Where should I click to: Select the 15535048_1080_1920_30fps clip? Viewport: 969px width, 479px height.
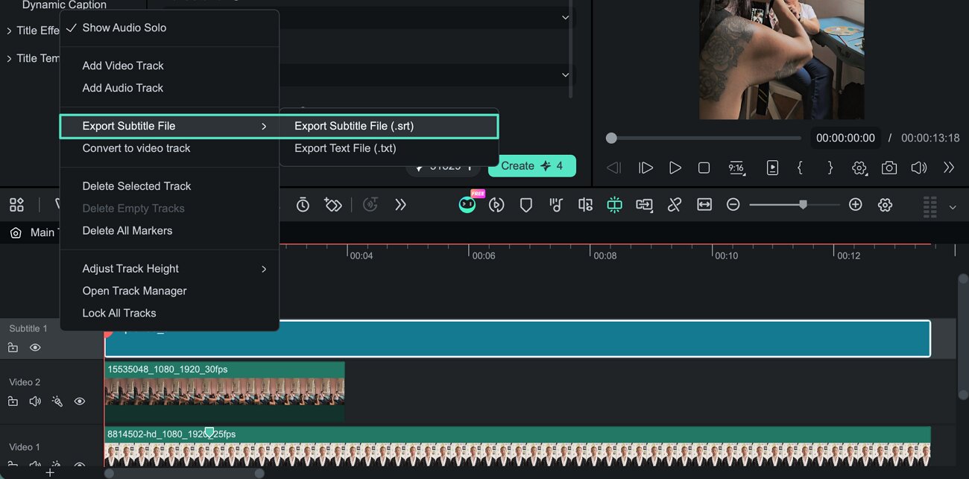[224, 392]
